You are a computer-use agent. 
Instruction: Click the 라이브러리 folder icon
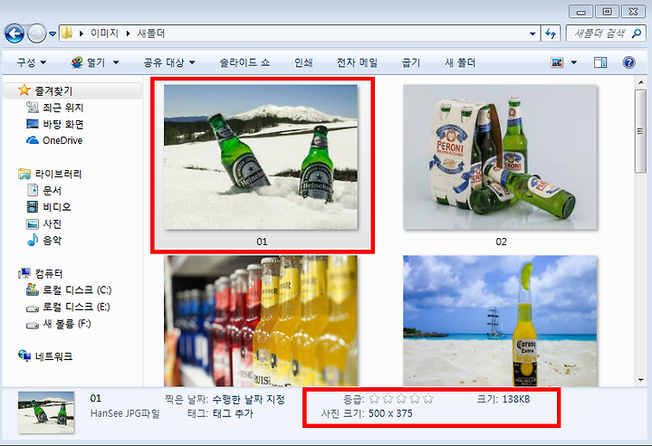(x=24, y=174)
